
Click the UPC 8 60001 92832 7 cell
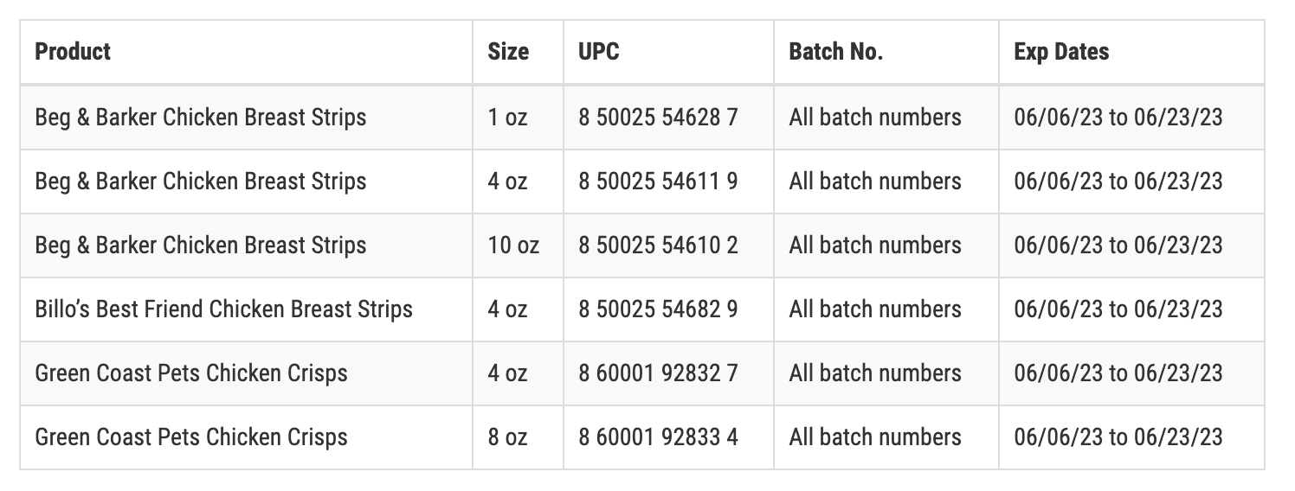pos(658,373)
